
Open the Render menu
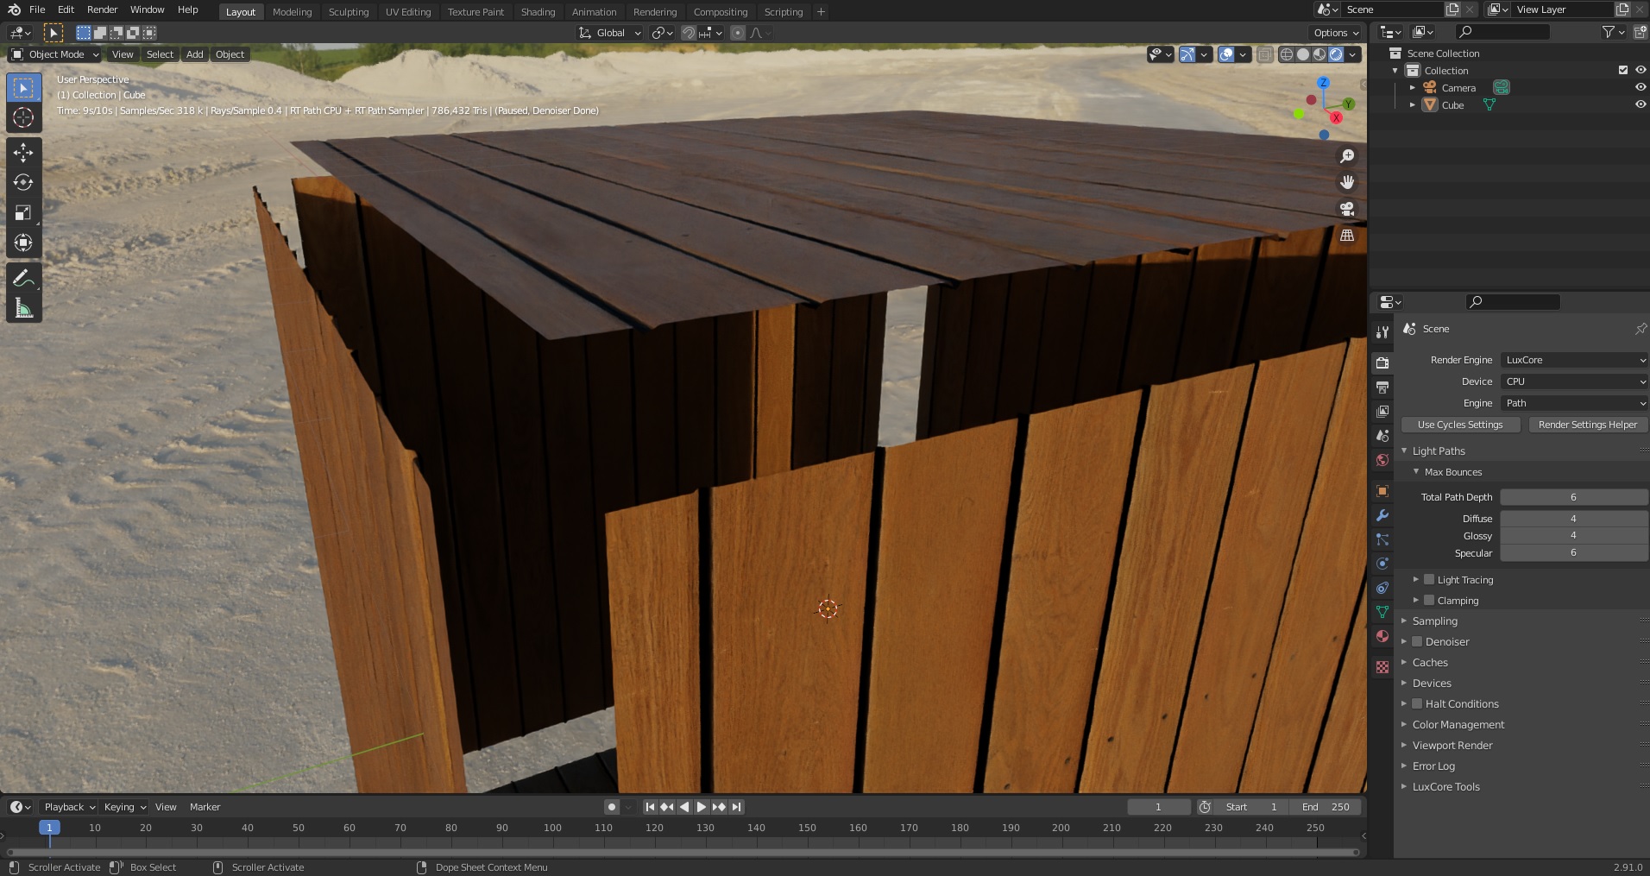tap(102, 9)
